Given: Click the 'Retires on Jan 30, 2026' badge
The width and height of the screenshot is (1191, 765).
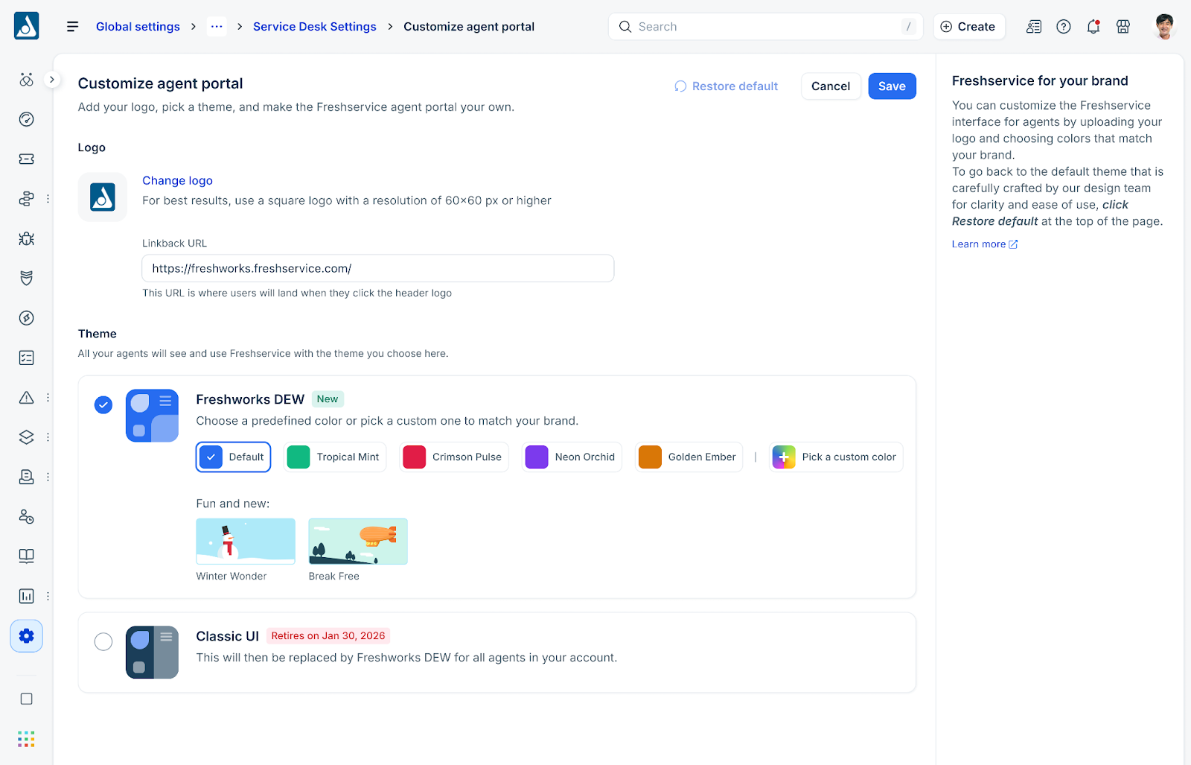Looking at the screenshot, I should [328, 636].
